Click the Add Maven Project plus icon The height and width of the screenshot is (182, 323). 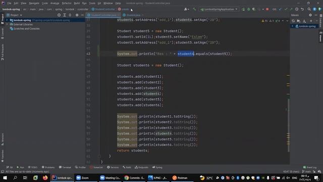pyautogui.click(x=311, y=21)
